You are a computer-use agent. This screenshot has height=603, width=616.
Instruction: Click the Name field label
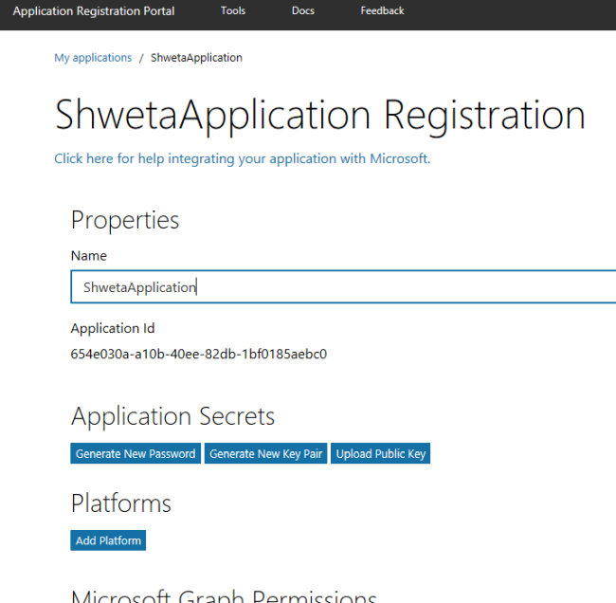tap(89, 256)
